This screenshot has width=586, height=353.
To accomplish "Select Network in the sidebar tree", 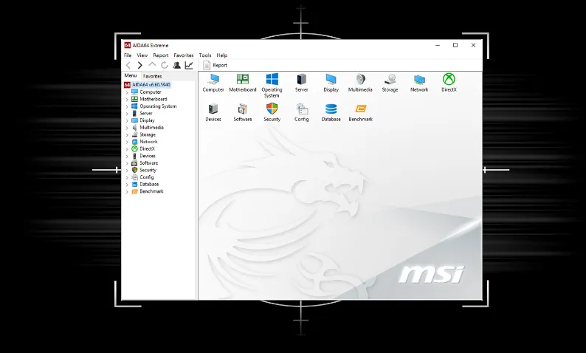I will (x=148, y=142).
